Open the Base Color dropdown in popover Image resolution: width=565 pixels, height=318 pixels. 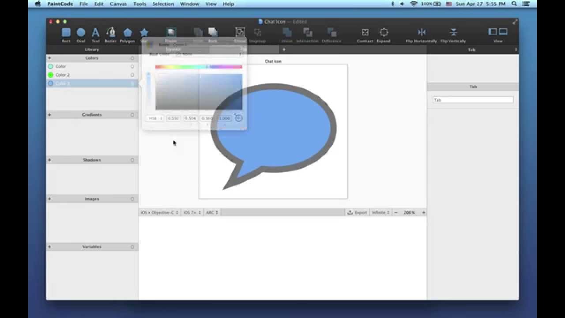(x=209, y=54)
